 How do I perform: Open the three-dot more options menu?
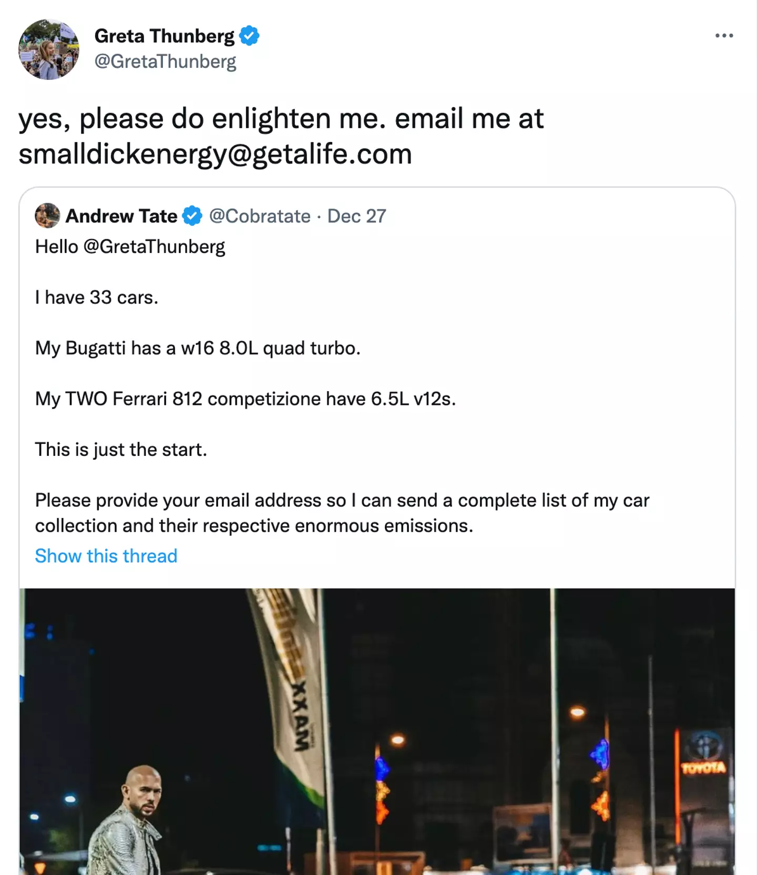coord(723,35)
